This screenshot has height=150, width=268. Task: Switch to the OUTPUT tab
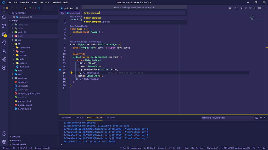(79, 118)
